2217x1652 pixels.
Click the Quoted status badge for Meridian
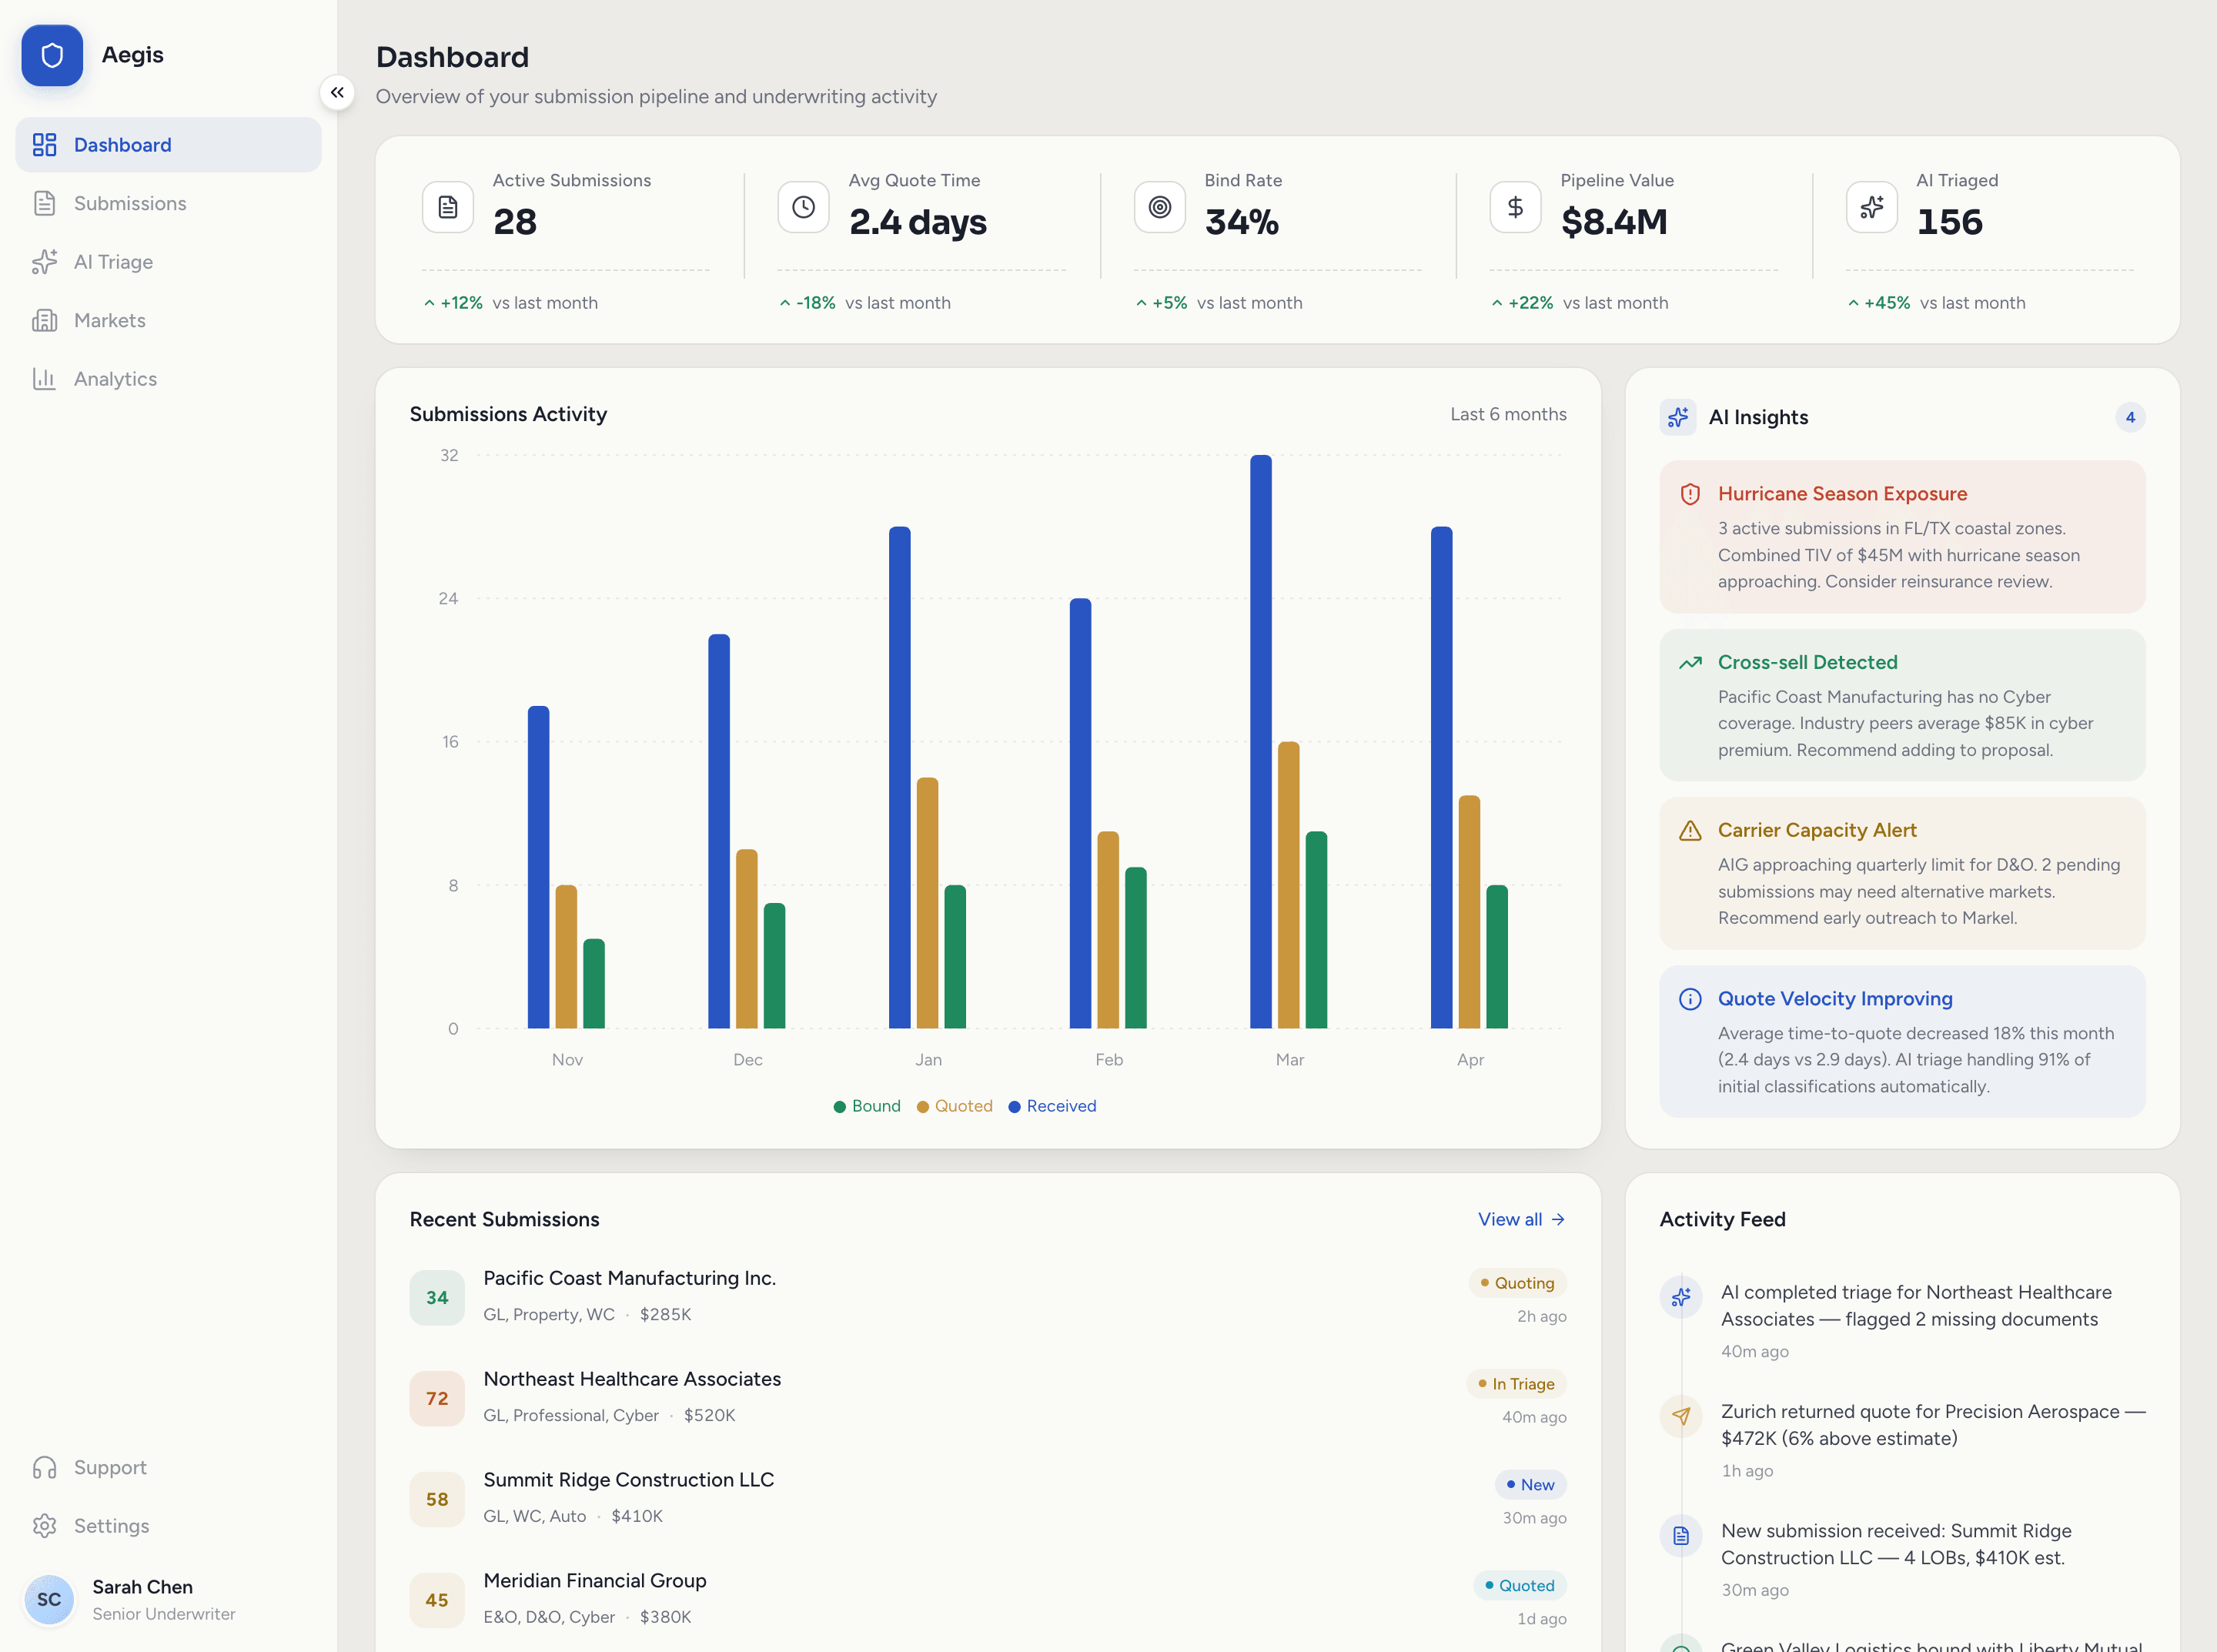click(x=1519, y=1585)
